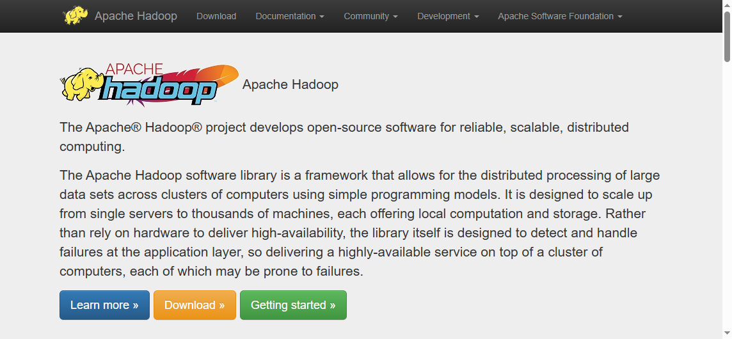Click the paragraph starting "The Apache Hadoop software library"
This screenshot has height=339, width=732.
click(360, 223)
